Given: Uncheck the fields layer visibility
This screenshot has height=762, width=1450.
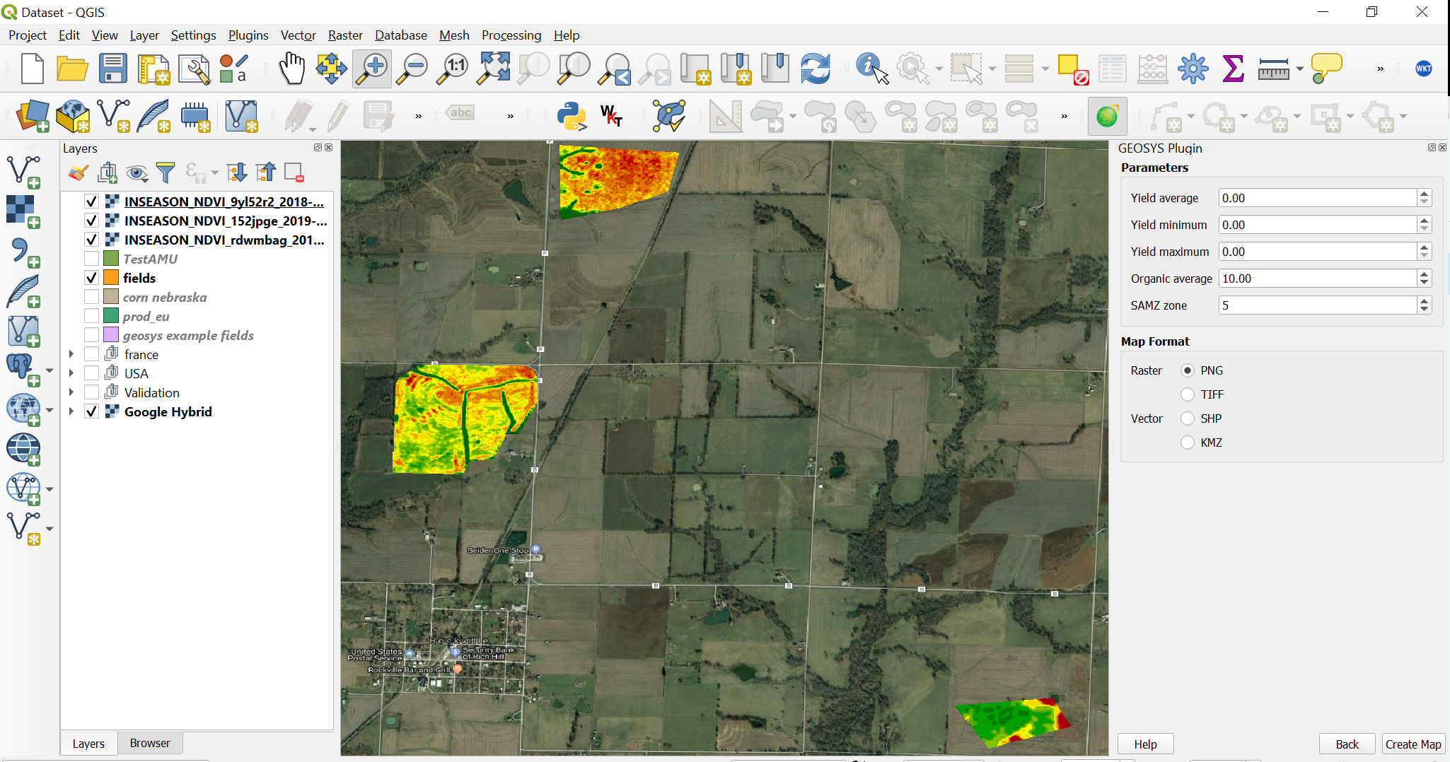Looking at the screenshot, I should coord(91,278).
